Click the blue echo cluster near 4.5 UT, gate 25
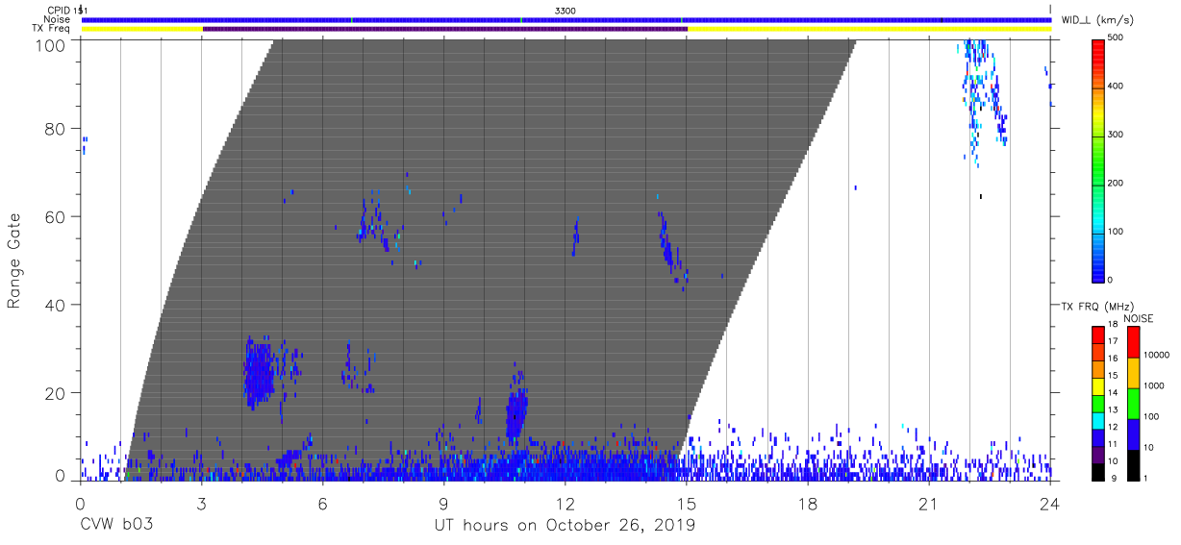Viewport: 1181px width, 545px height. click(x=260, y=374)
